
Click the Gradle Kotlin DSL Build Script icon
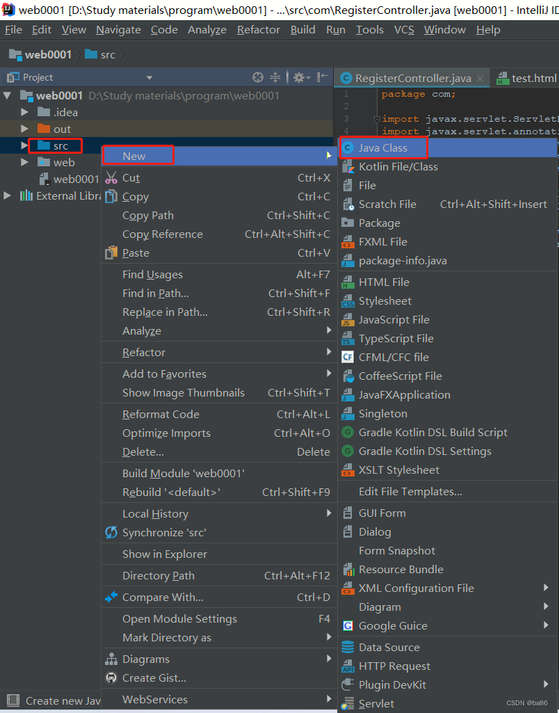(348, 433)
